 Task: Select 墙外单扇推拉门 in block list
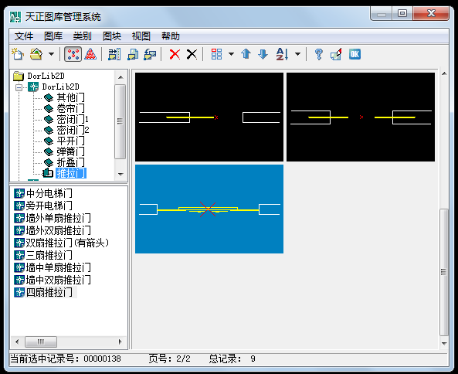point(59,218)
